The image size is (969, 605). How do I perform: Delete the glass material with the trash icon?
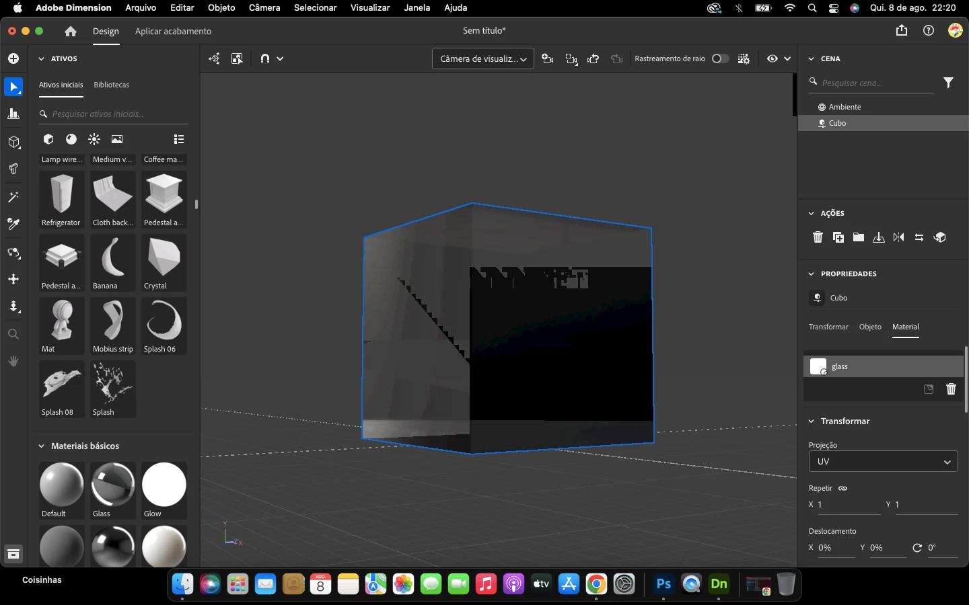pyautogui.click(x=951, y=389)
